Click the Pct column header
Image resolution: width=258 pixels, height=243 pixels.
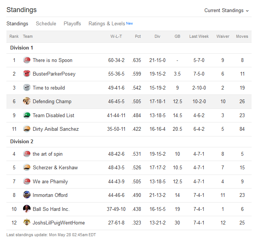point(138,36)
